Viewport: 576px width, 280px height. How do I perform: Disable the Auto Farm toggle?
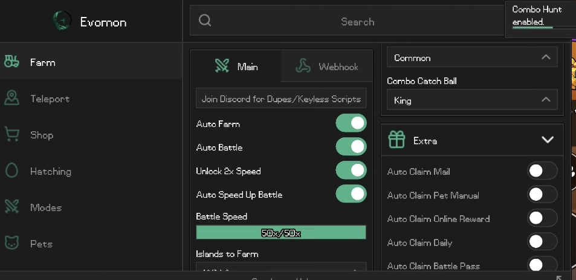[x=351, y=123]
